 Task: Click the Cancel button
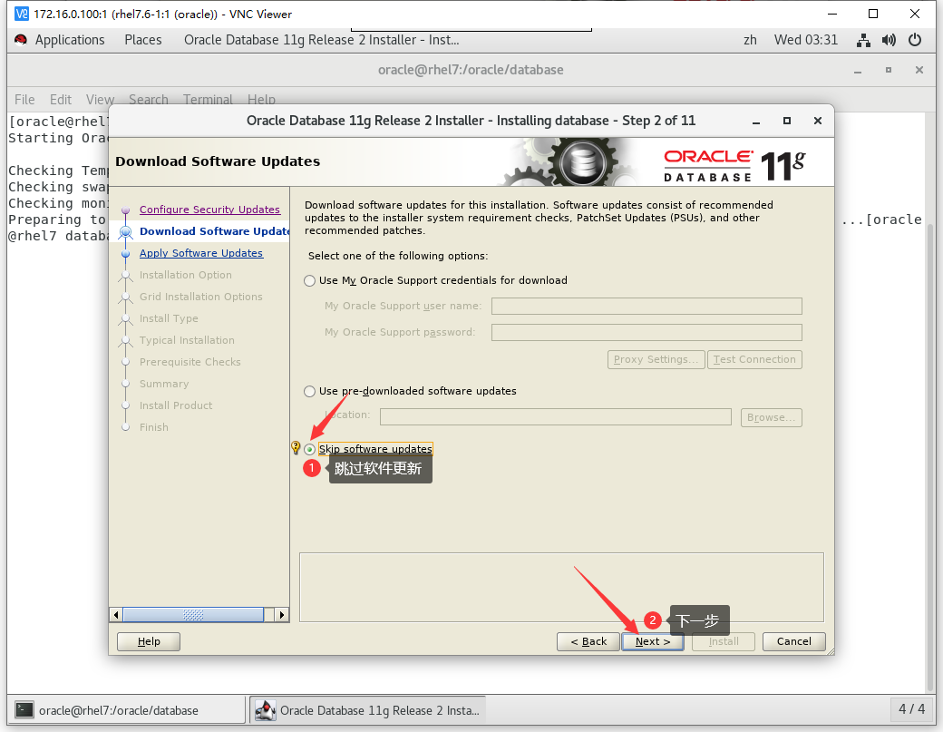[x=794, y=641]
